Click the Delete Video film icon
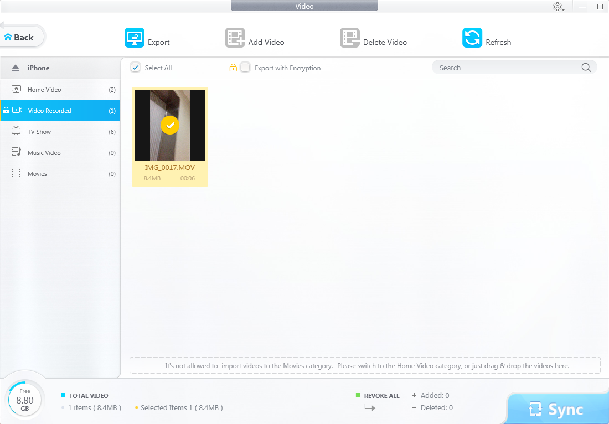Screen dimensions: 609x424 349,38
